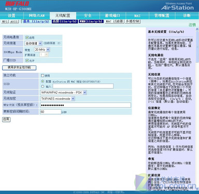Screen dimensions: 199x194
Task: Toggle the 无线电通信 enable checkbox
Action: (x=27, y=37)
